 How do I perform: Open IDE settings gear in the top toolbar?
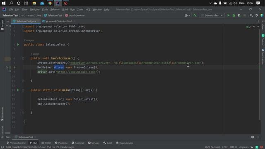(257, 15)
